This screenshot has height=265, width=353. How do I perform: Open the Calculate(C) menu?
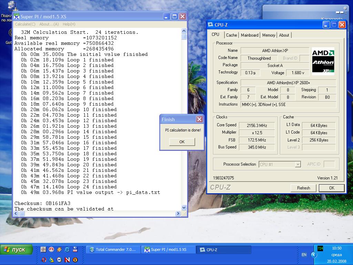(25, 24)
